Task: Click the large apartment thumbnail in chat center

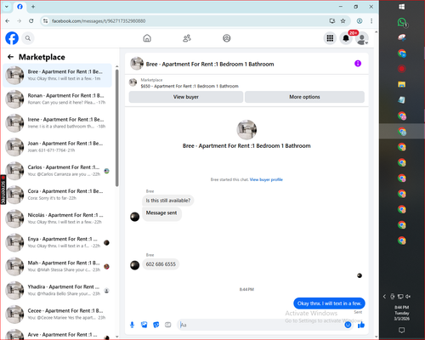Action: tap(246, 129)
